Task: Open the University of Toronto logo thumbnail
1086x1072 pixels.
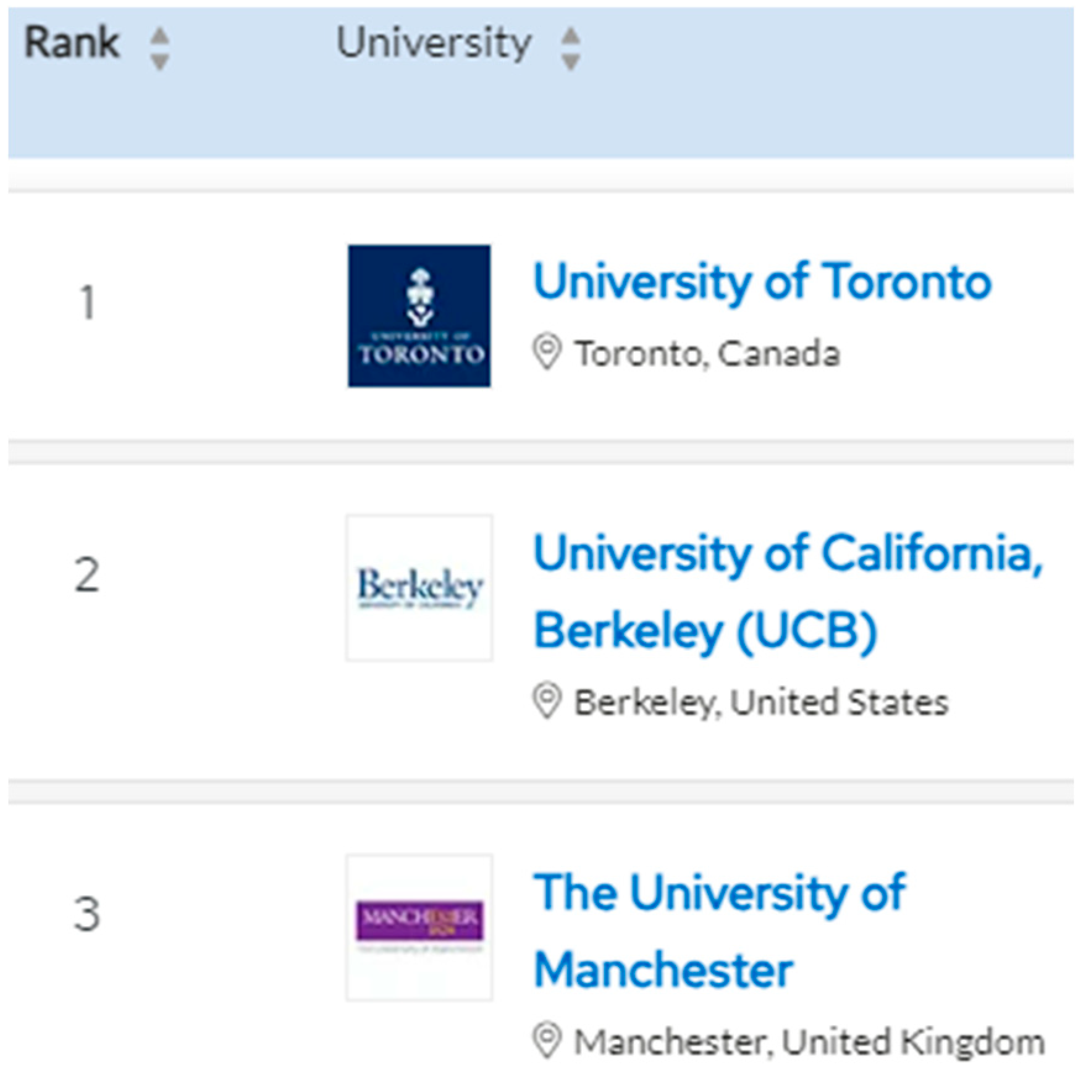Action: pyautogui.click(x=419, y=316)
